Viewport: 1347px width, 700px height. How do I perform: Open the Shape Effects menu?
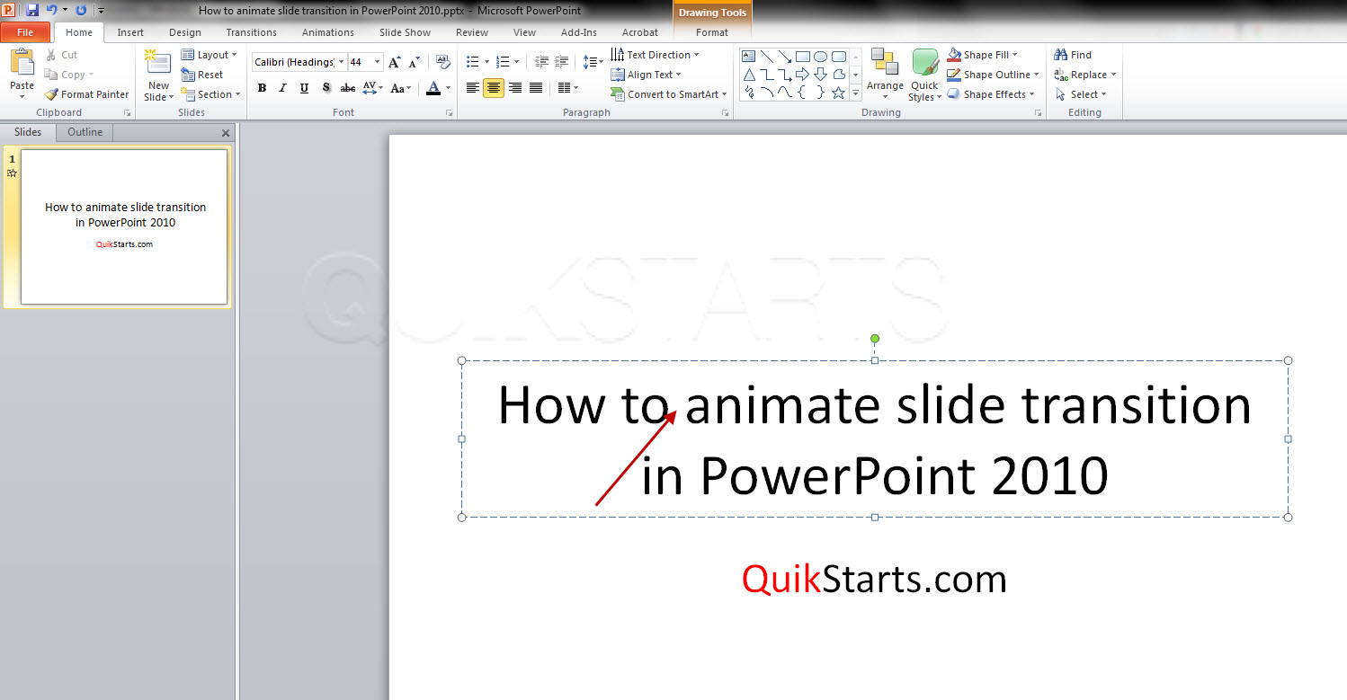click(991, 94)
